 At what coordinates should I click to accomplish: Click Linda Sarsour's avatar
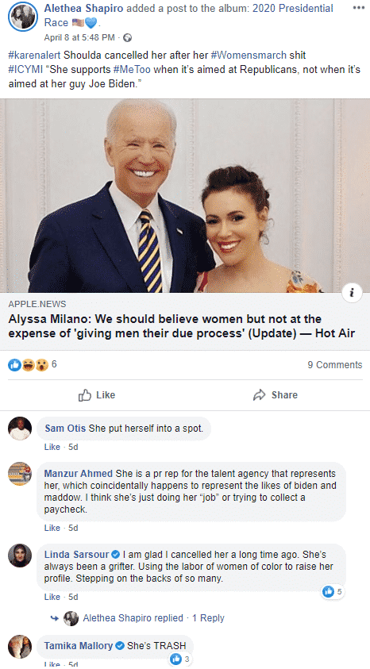coord(20,555)
